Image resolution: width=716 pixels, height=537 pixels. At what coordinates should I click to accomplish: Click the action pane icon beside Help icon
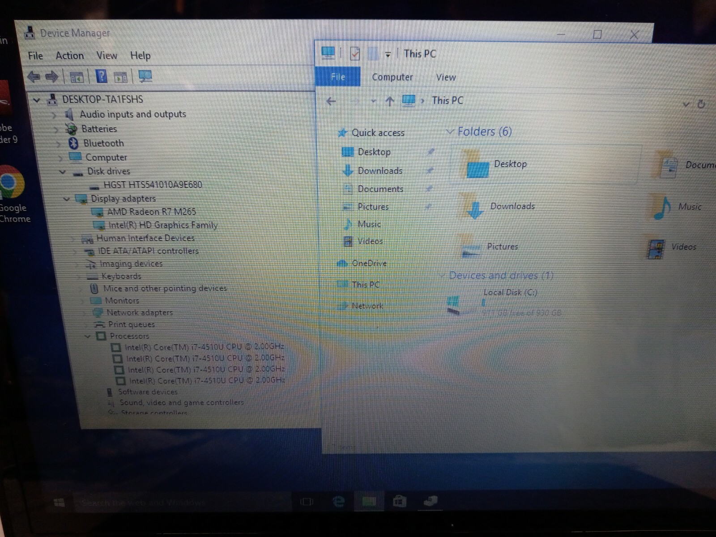pyautogui.click(x=120, y=77)
